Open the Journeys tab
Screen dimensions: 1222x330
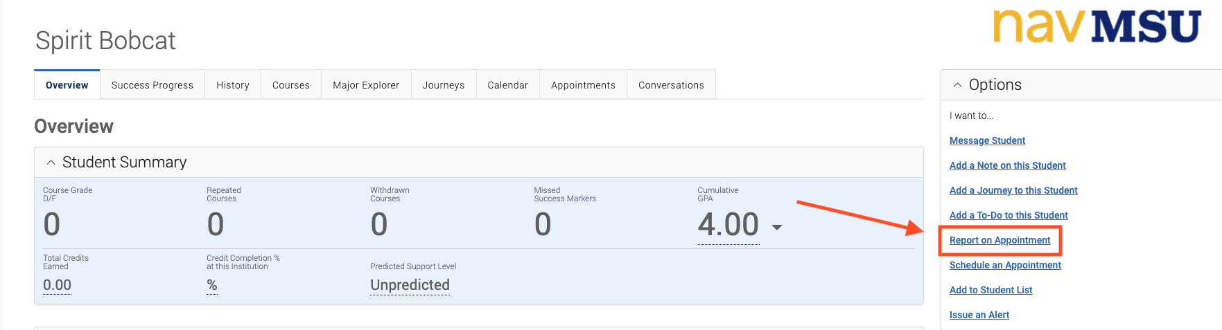(x=444, y=84)
